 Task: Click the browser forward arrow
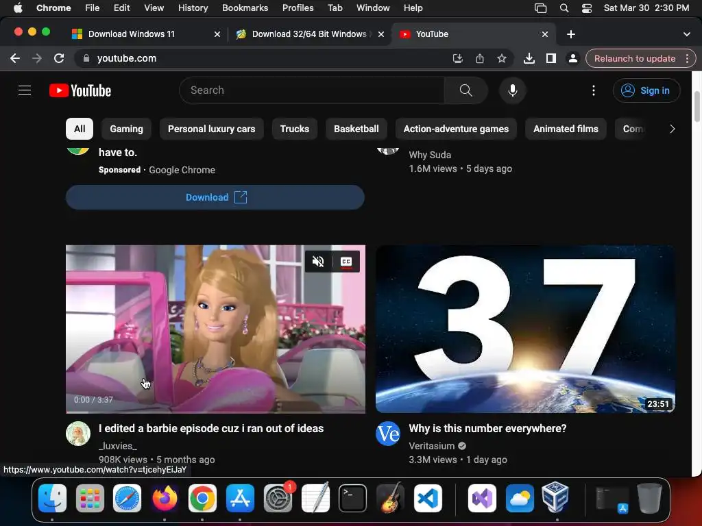tap(37, 58)
